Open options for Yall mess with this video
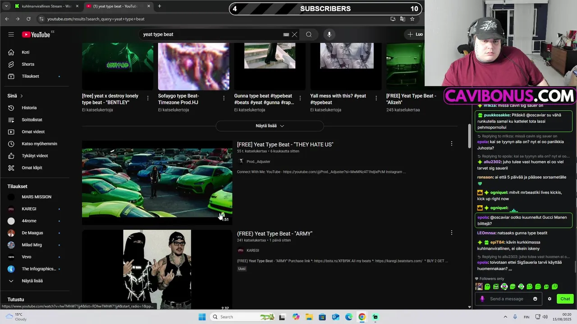577x324 pixels. [376, 98]
